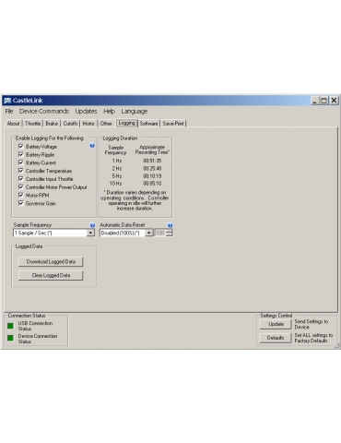
Task: Click the USB Connection Status green indicator
Action: point(10,326)
